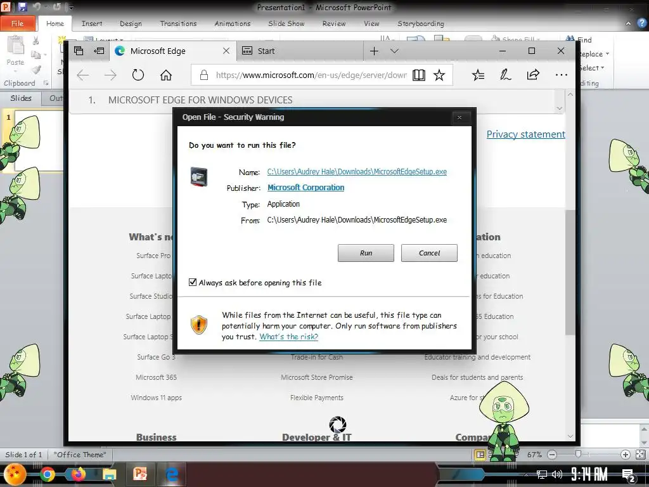Click the PowerPoint taskbar icon
Viewport: 649px width, 487px height.
pos(140,474)
